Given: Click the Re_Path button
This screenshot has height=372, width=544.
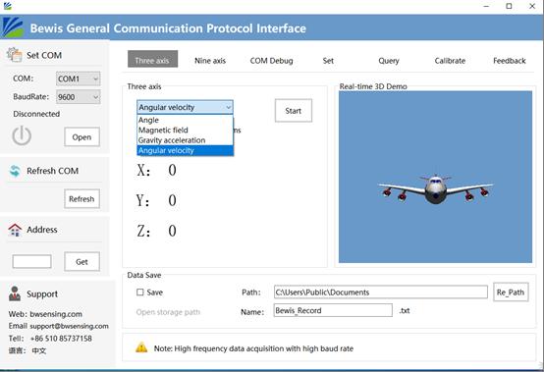Looking at the screenshot, I should pos(511,292).
